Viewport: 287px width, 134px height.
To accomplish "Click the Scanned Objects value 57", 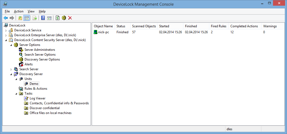I will click(134, 32).
